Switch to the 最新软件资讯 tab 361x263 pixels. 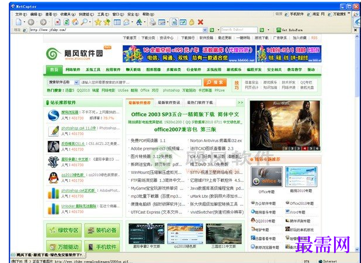click(x=168, y=103)
